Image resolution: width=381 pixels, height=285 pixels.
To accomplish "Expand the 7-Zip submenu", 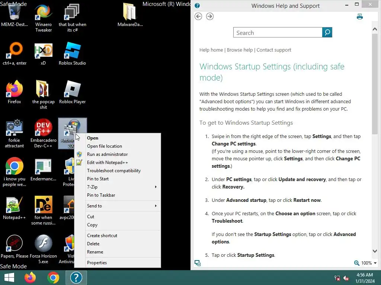I will click(118, 187).
